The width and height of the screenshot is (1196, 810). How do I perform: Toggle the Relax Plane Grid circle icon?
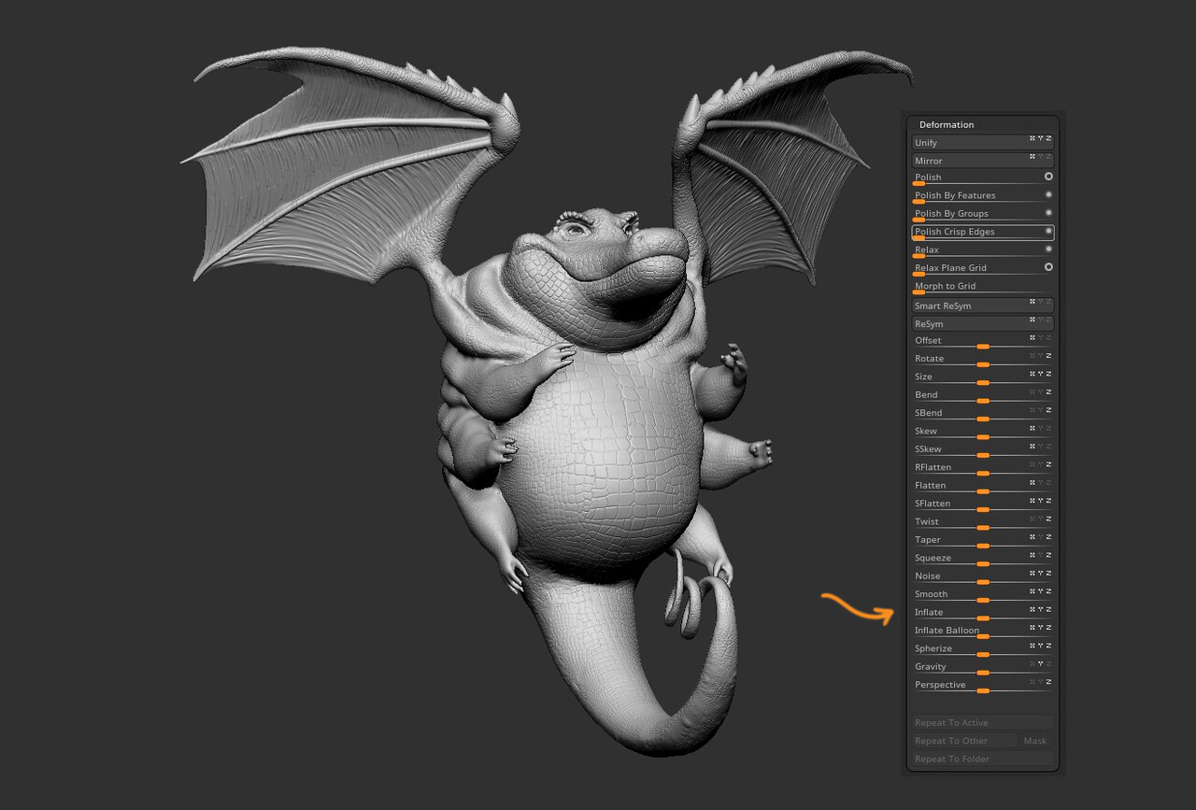click(x=1048, y=267)
